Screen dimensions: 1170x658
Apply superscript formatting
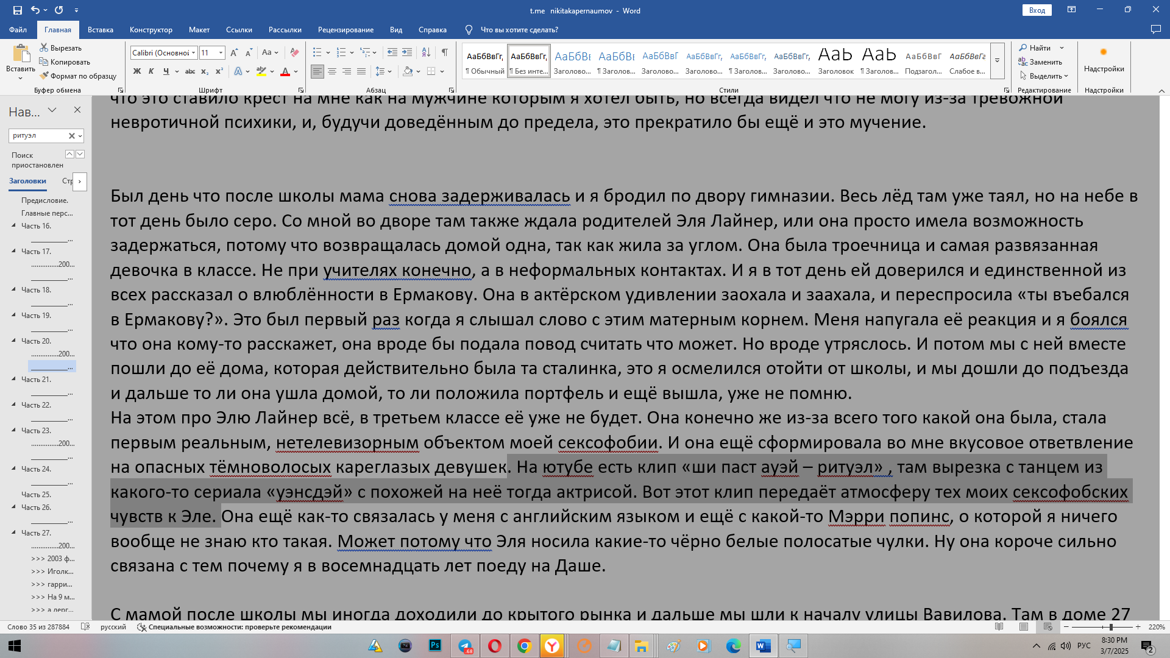[x=219, y=72]
